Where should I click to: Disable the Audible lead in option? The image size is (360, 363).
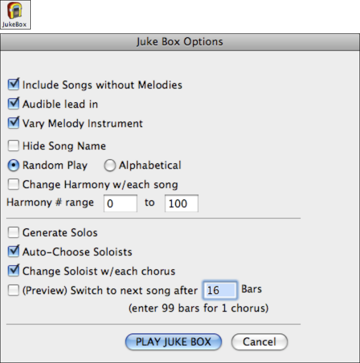pos(14,104)
